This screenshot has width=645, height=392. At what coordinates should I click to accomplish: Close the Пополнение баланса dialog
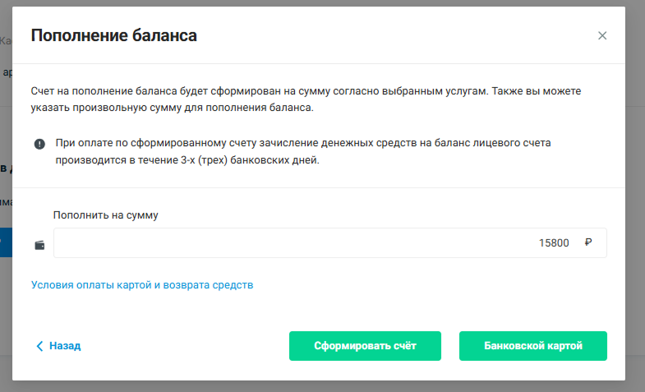[602, 36]
